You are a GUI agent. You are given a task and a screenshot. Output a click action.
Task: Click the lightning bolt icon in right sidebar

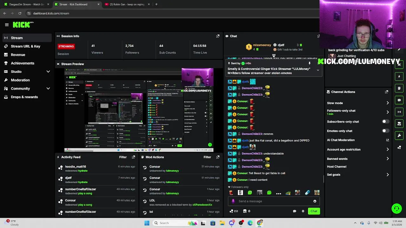coord(399,76)
